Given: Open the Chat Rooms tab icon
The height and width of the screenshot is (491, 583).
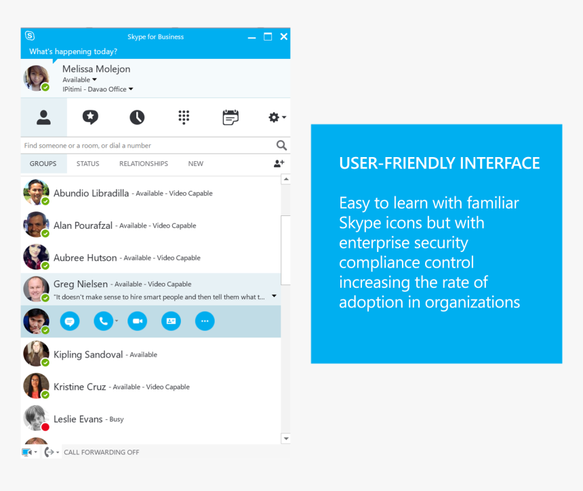Looking at the screenshot, I should (90, 117).
